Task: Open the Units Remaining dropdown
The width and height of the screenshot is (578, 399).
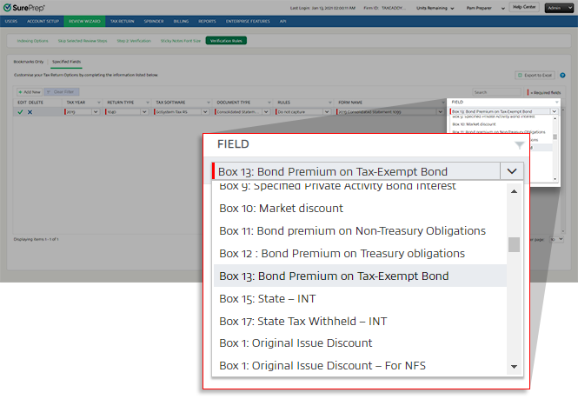Action: point(435,8)
